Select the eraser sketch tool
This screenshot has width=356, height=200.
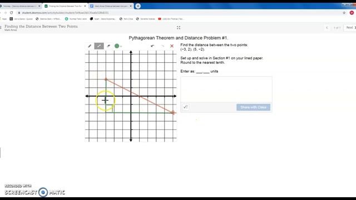click(x=108, y=46)
